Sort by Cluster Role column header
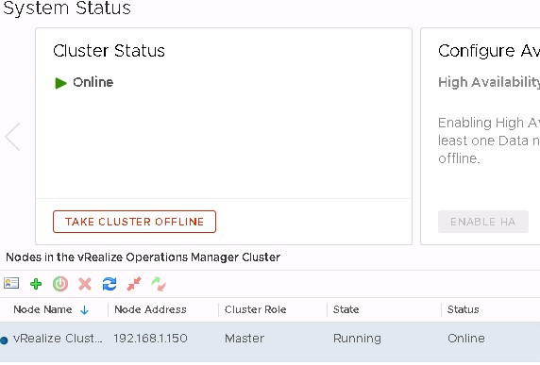The height and width of the screenshot is (365, 540). [x=255, y=309]
